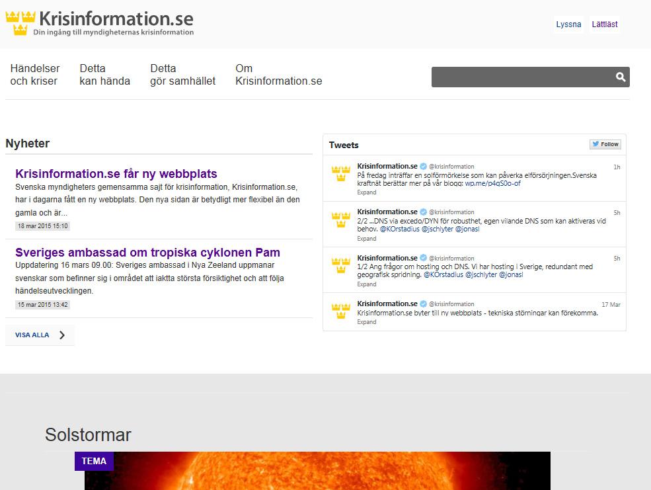The height and width of the screenshot is (490, 651).
Task: Click avatar of 17 Mar tweet
Action: pos(341,311)
